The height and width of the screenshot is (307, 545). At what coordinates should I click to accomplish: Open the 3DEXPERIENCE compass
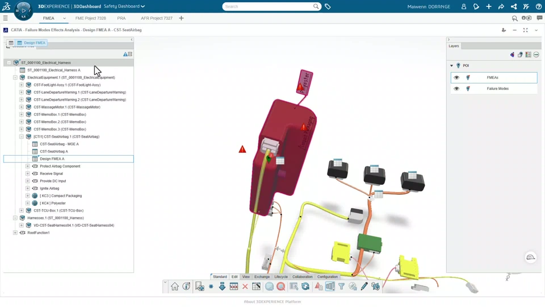23,10
